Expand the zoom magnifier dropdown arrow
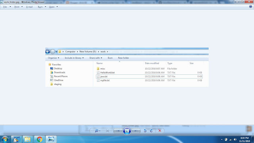This screenshot has height=143, width=254. pyautogui.click(x=100, y=131)
